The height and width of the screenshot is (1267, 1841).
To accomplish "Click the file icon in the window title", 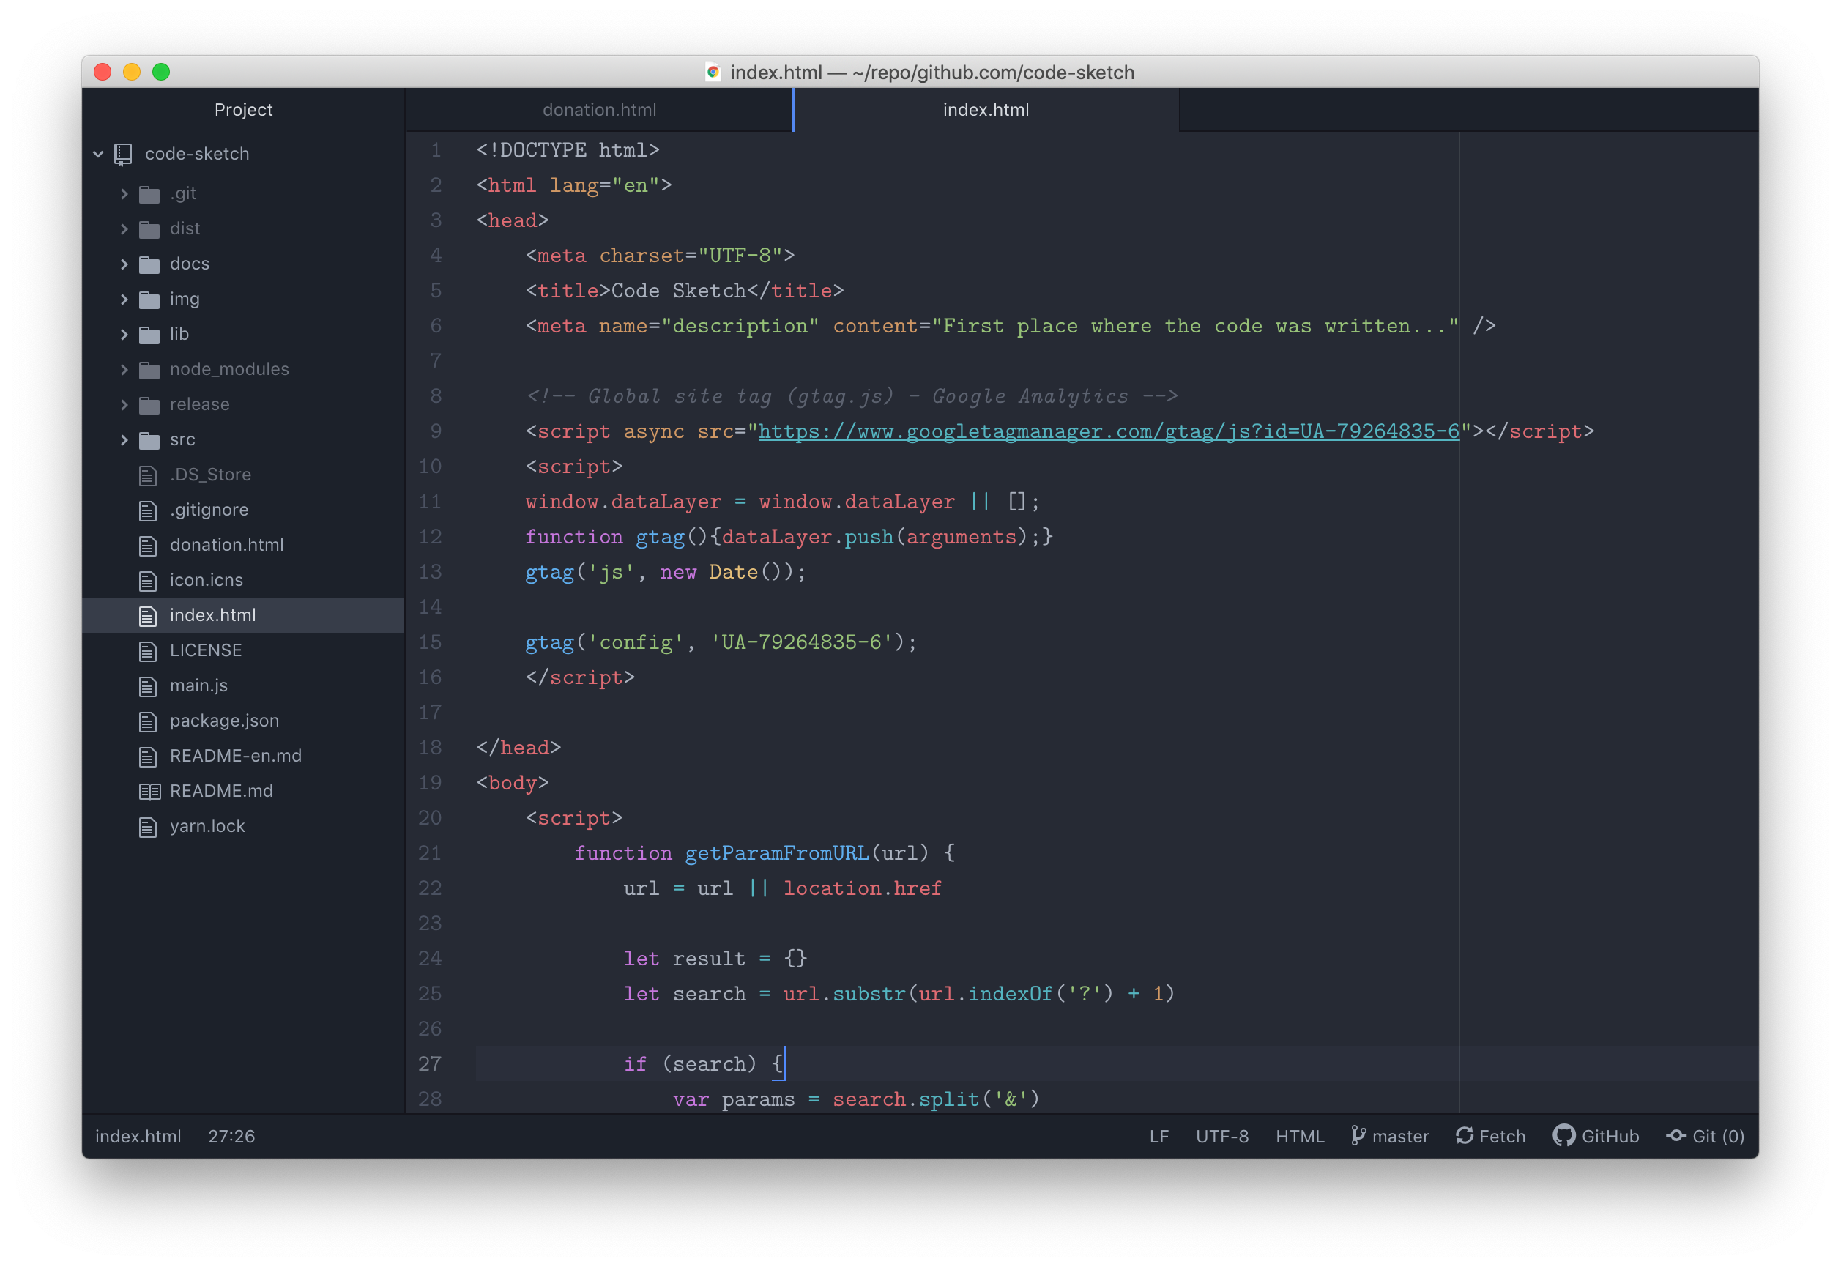I will click(713, 73).
